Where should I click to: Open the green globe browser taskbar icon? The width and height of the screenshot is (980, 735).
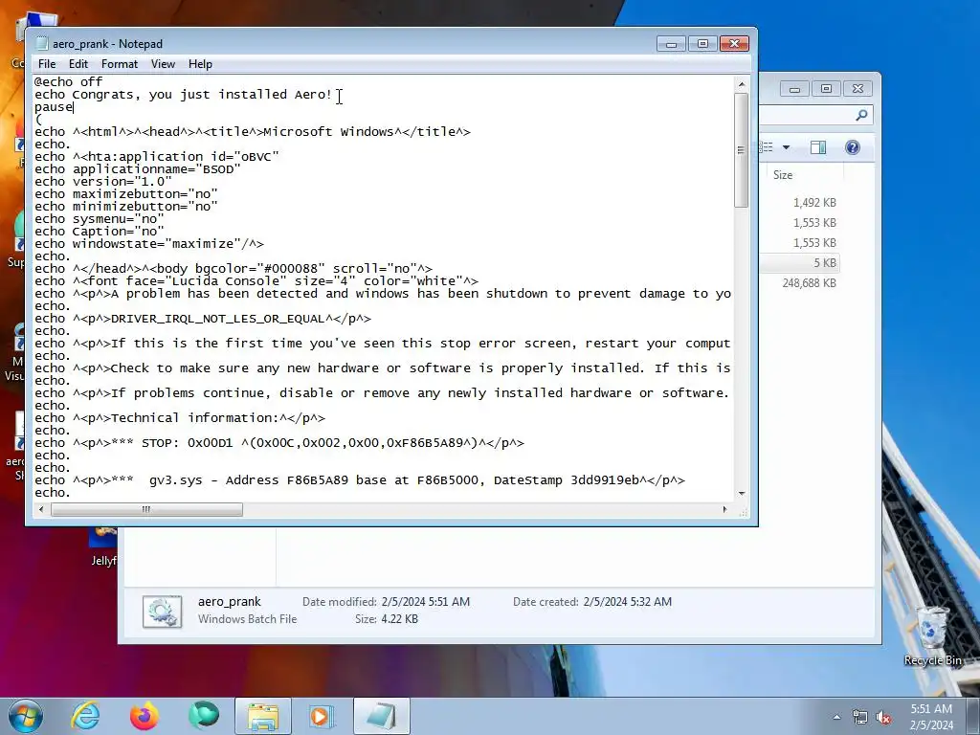point(203,716)
